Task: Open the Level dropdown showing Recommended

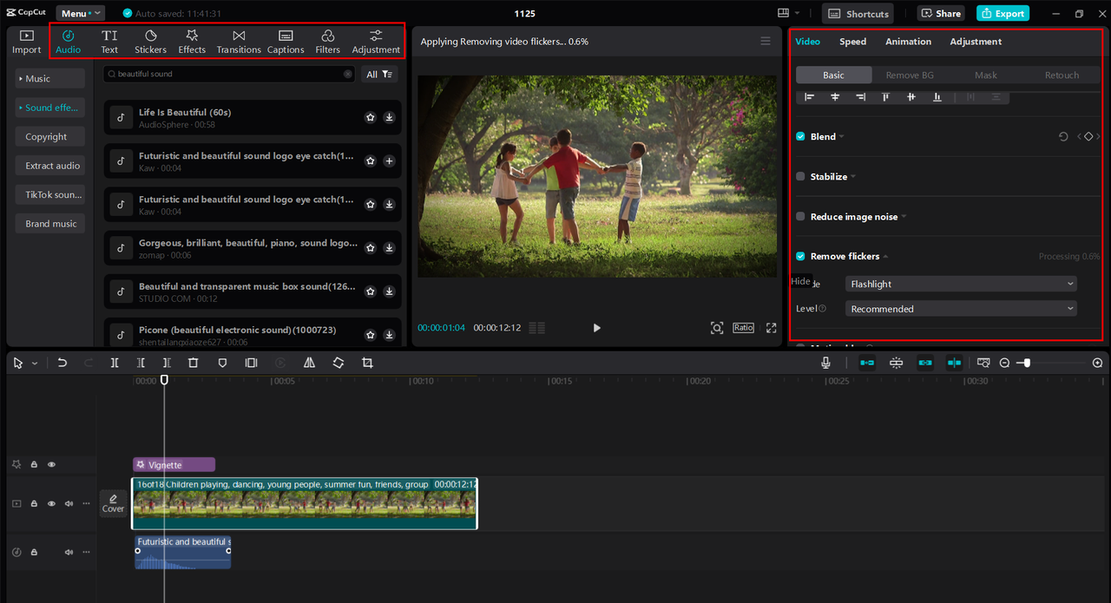Action: 961,309
